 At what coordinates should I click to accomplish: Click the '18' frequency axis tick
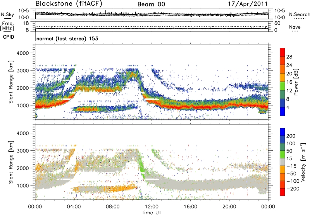point(26,23)
